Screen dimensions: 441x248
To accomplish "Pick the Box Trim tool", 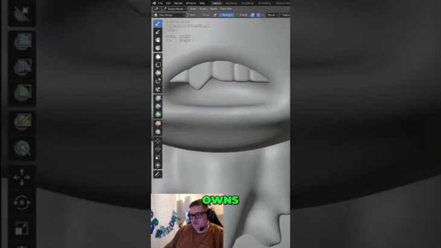I will tap(158, 81).
